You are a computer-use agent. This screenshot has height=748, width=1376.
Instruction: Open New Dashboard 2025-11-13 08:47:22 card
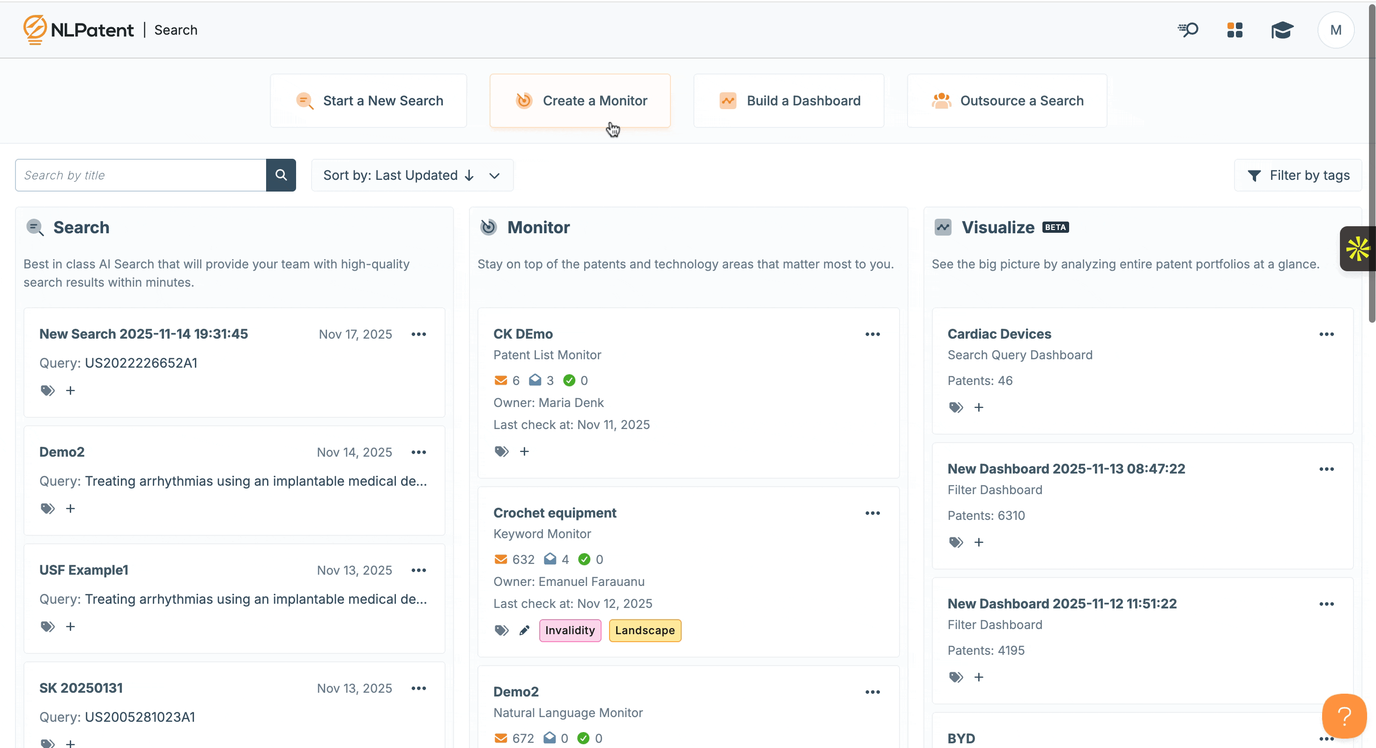1066,469
